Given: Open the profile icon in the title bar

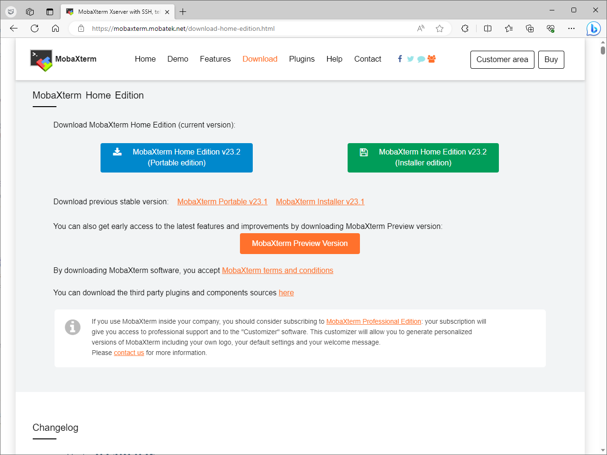Looking at the screenshot, I should pyautogui.click(x=11, y=11).
